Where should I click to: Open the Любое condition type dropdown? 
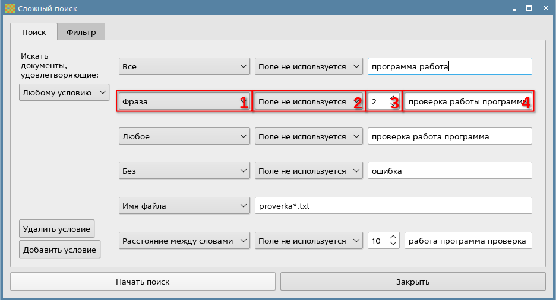point(184,136)
